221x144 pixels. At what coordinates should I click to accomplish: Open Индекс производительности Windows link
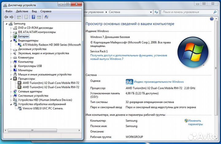pyautogui.click(x=159, y=82)
